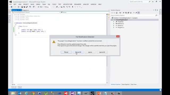Click the Save All toolbar icon
Viewport: 170px width, 95px height.
coord(27,7)
